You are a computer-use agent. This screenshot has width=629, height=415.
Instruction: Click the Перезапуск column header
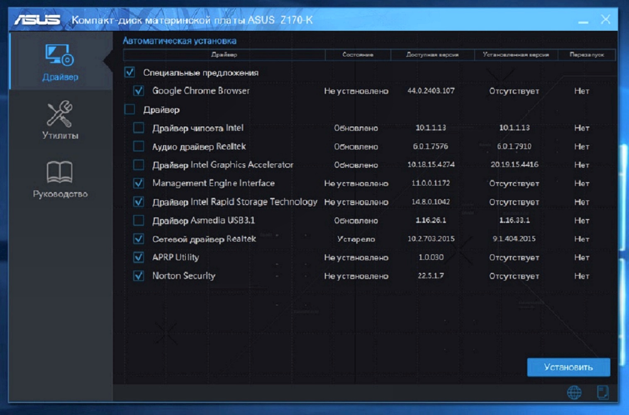coord(587,54)
